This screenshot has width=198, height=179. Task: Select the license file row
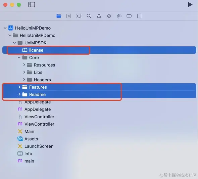99,50
